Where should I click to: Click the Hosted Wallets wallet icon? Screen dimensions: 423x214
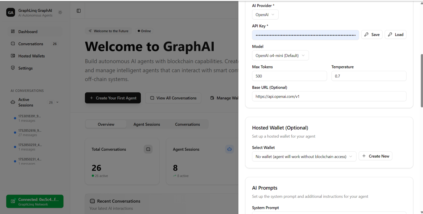13,56
